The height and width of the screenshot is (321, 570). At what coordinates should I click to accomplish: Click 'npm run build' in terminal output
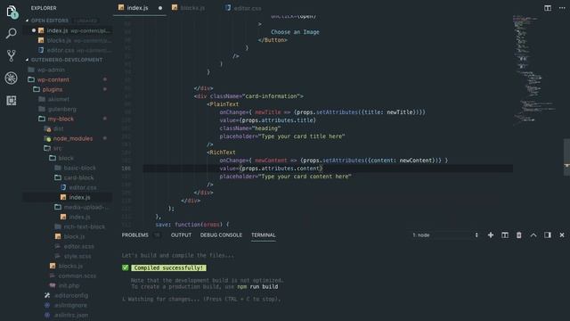[257, 287]
